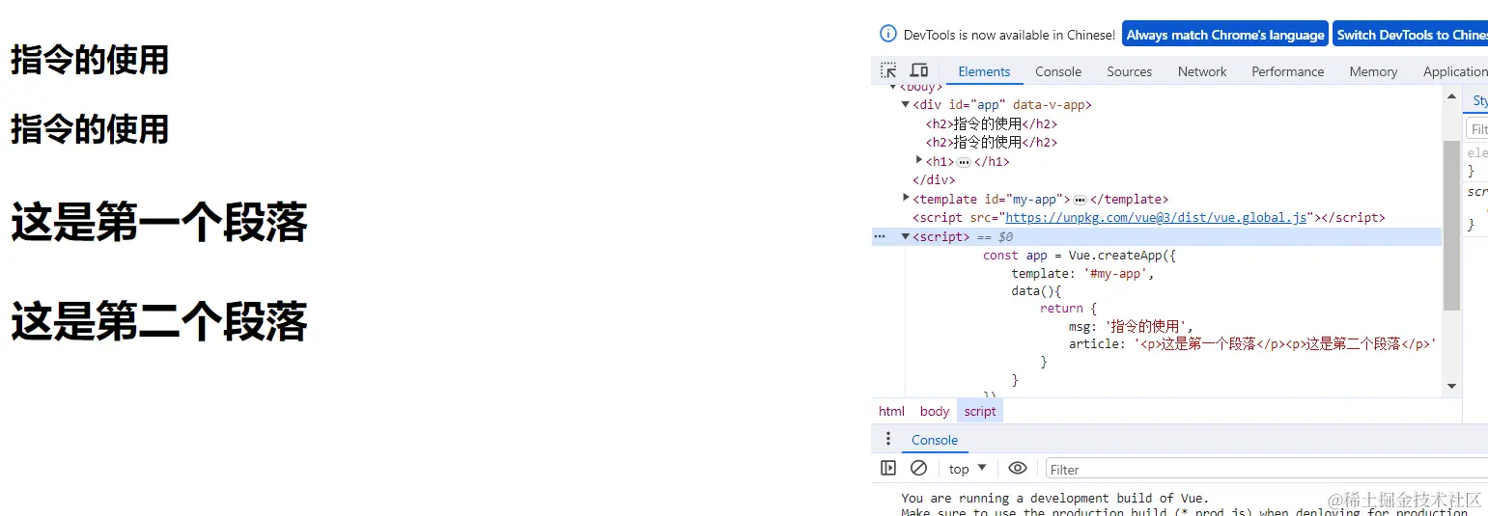Click Switch DevTools to Chinese button
Viewport: 1488px width, 516px height.
click(1411, 35)
